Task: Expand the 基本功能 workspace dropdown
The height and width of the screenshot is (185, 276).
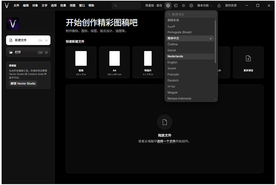Action: [205, 6]
